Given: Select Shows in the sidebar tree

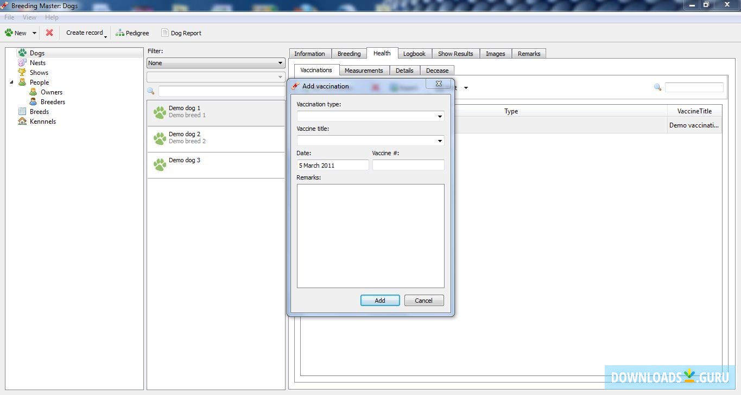Looking at the screenshot, I should [x=39, y=73].
